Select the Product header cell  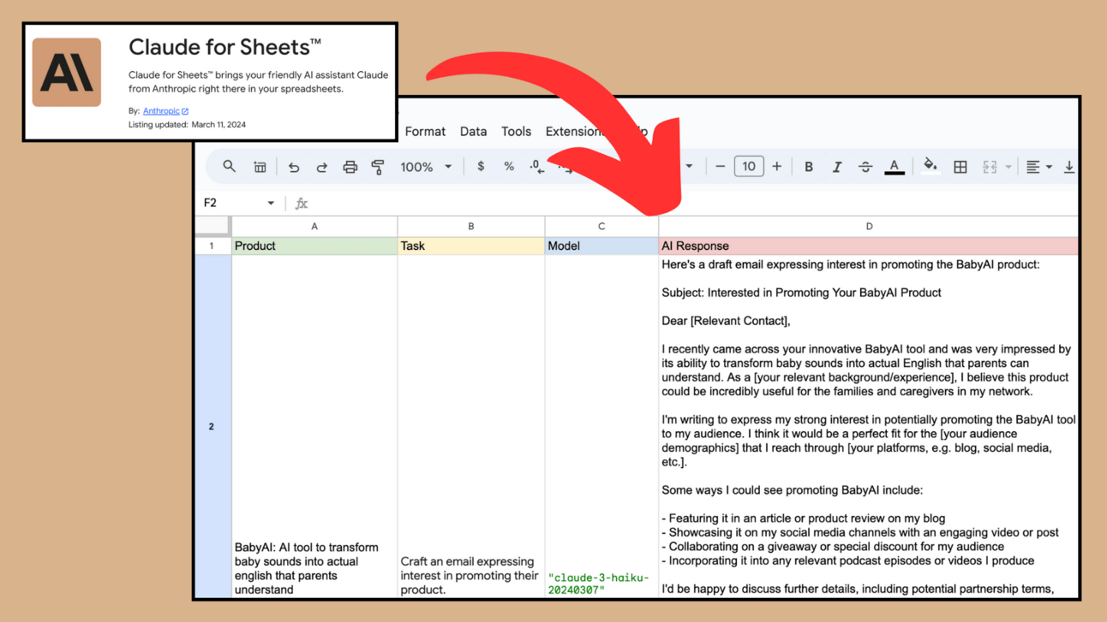[314, 246]
